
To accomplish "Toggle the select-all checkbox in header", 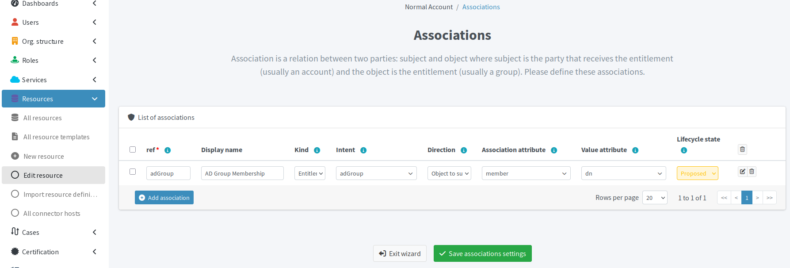I will point(133,149).
